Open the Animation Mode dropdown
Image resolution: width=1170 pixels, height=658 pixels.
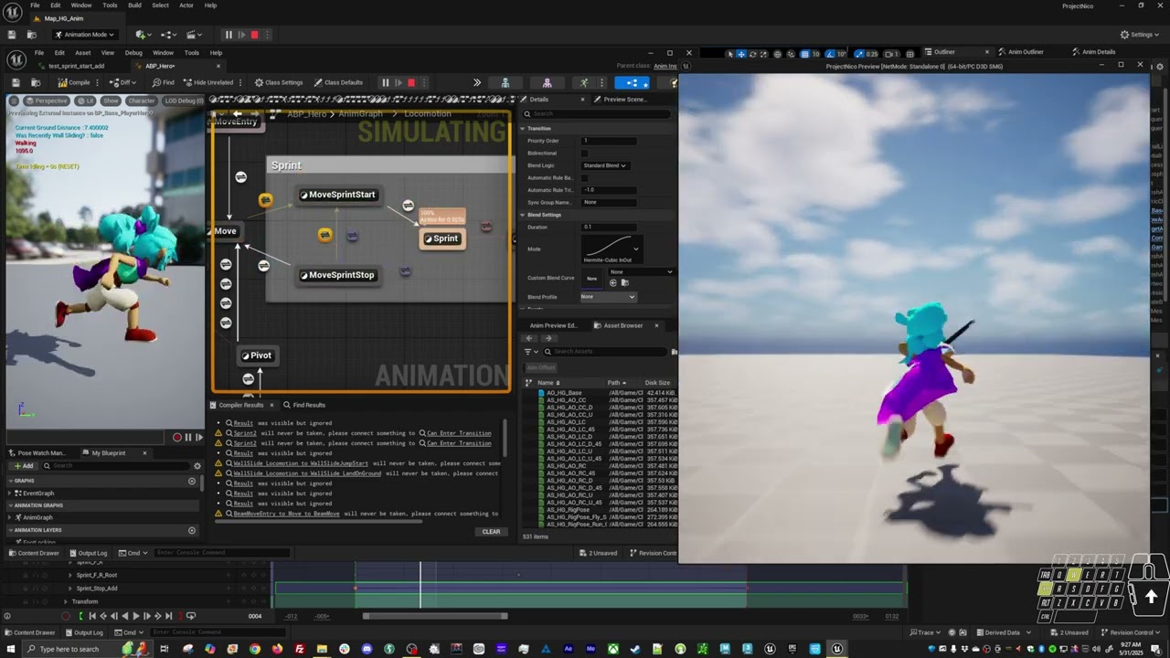(x=87, y=35)
